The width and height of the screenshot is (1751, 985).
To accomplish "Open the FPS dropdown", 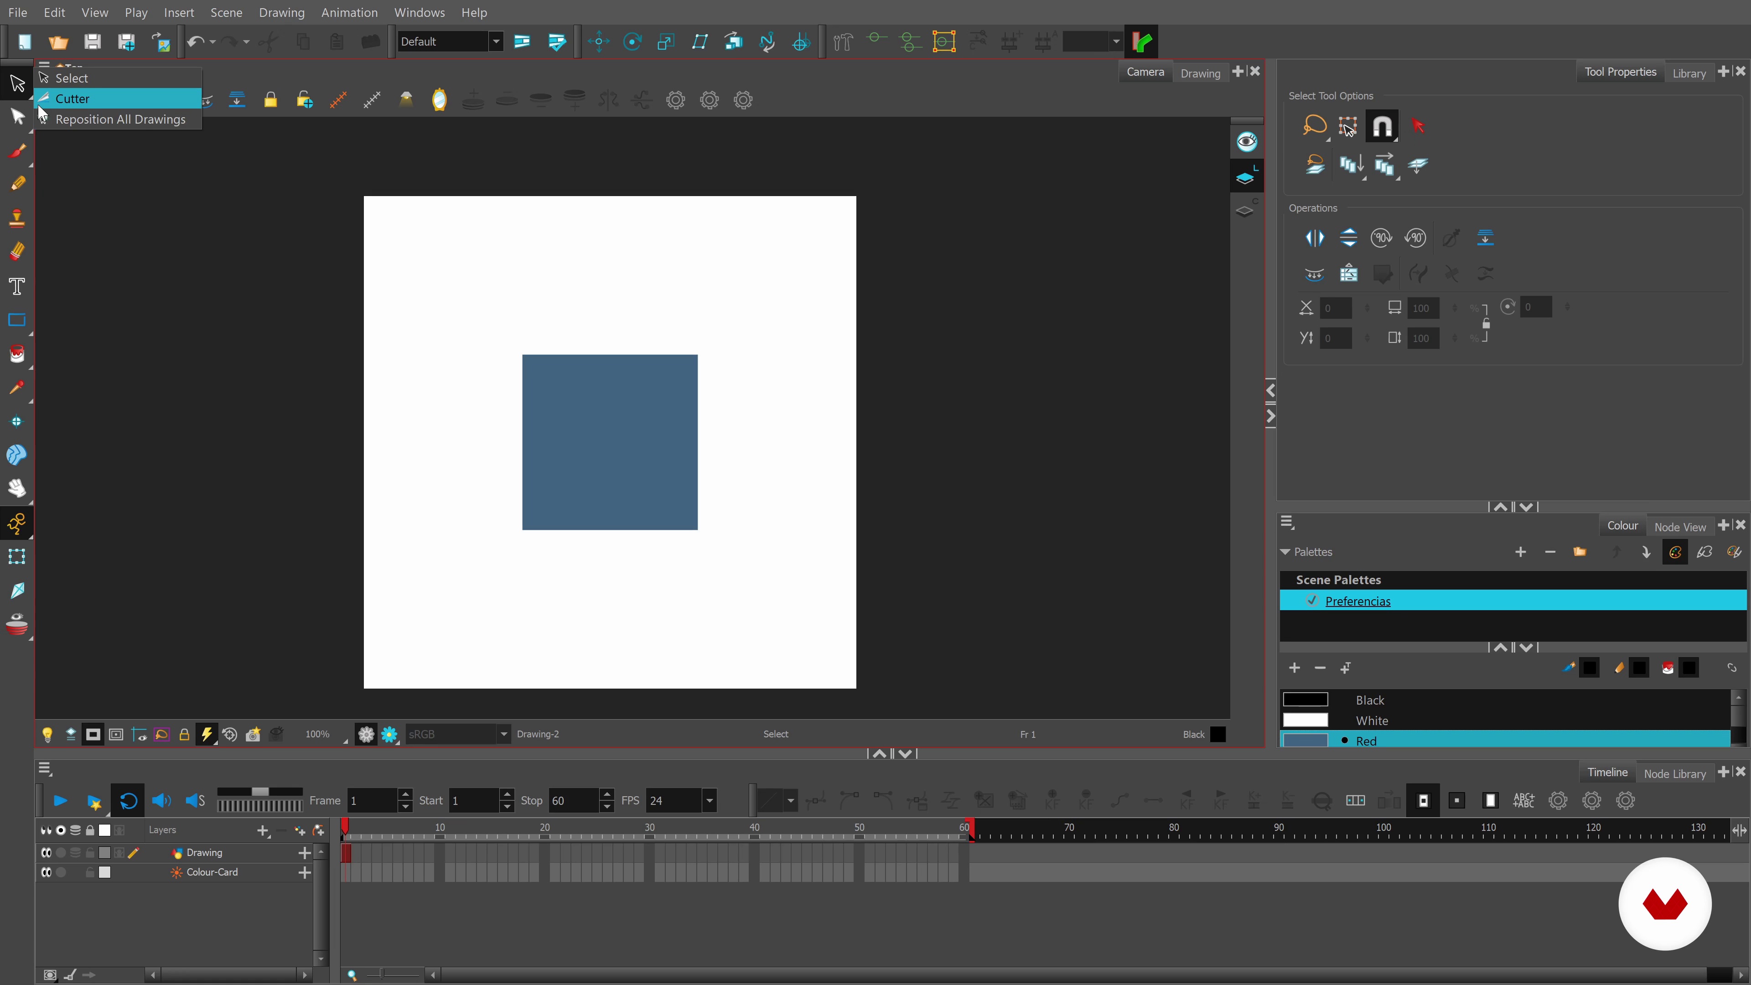I will [x=709, y=801].
